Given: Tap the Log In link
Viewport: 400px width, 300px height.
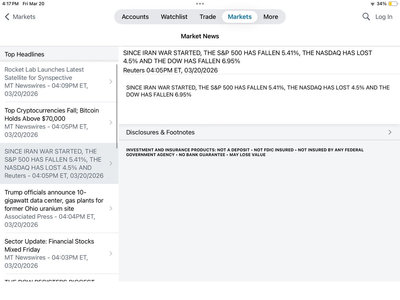Looking at the screenshot, I should click(x=384, y=17).
